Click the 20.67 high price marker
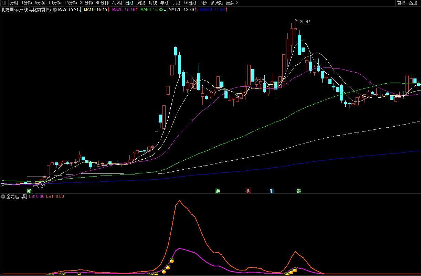 (305, 22)
